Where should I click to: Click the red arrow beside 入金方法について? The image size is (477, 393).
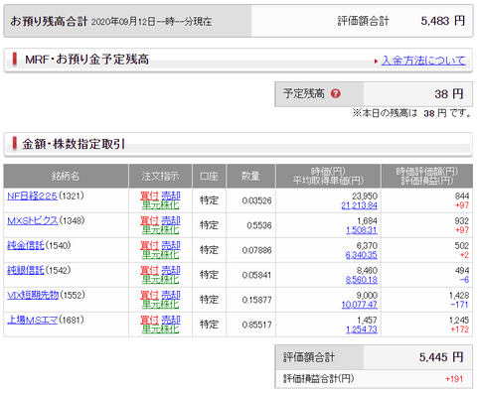click(x=376, y=62)
